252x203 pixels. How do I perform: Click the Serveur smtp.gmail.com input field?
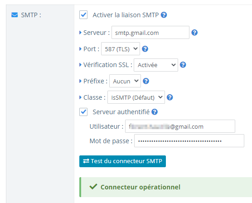coord(150,33)
